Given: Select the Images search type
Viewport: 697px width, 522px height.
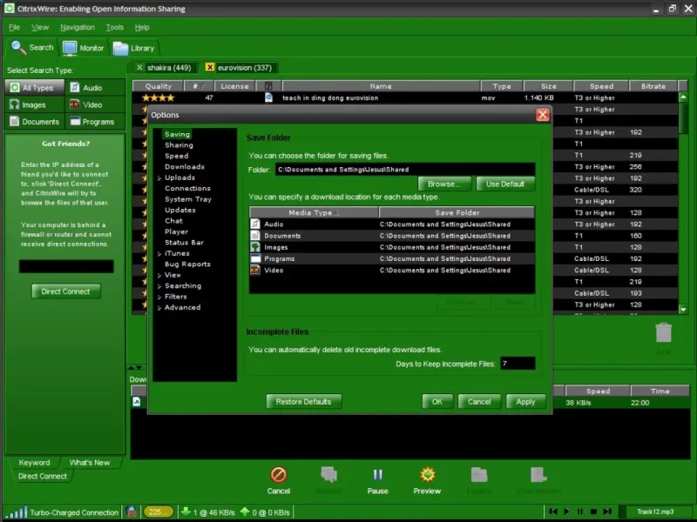Looking at the screenshot, I should click(34, 104).
